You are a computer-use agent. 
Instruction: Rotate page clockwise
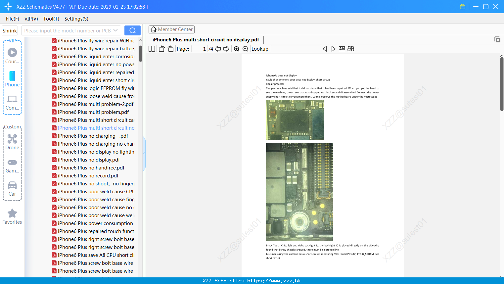pos(171,49)
